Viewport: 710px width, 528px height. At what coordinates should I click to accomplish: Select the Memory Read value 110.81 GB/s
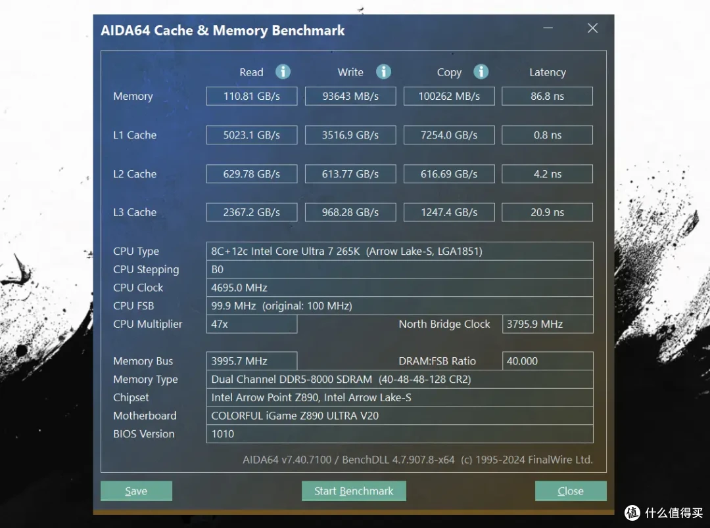[x=252, y=96]
